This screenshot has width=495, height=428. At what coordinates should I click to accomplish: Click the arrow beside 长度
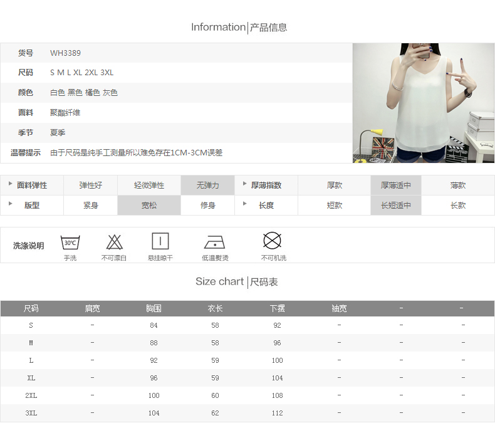coord(245,204)
